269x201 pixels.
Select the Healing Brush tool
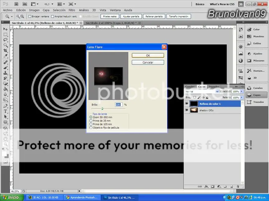tap(5, 62)
